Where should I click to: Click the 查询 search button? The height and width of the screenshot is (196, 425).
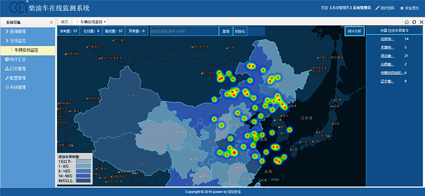(226, 31)
